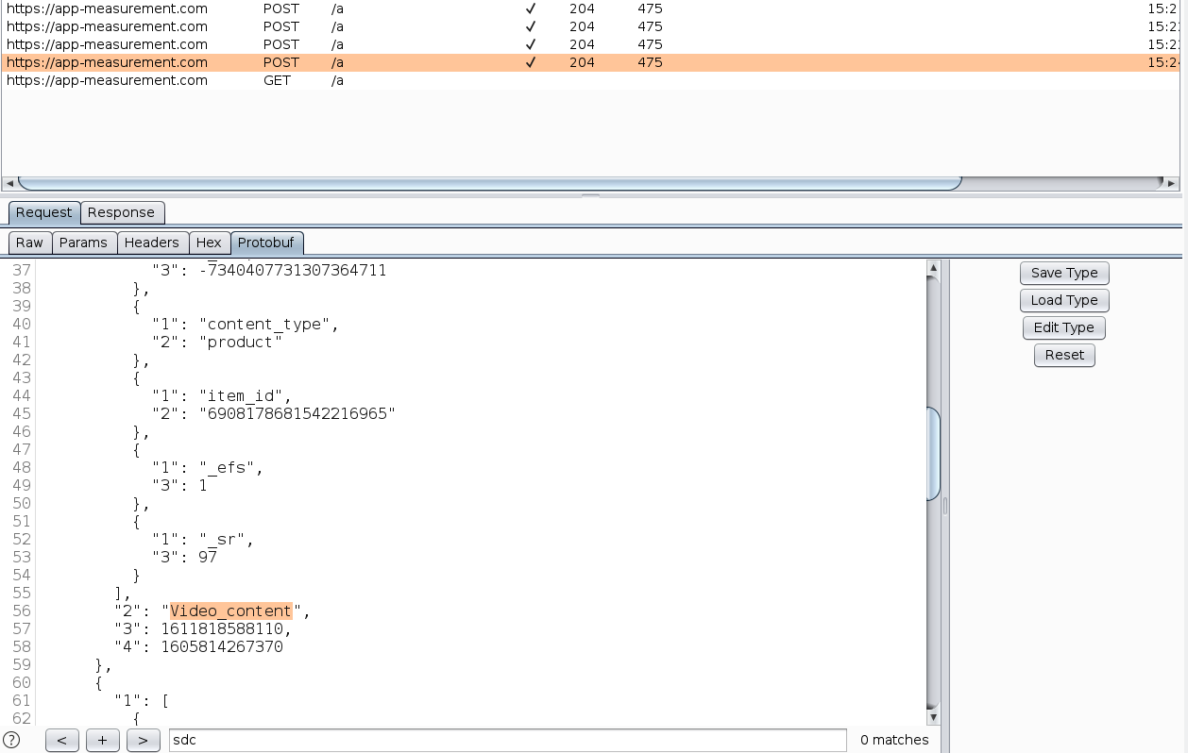Click the plus search options button
Viewport: 1188px width, 753px height.
tap(102, 740)
